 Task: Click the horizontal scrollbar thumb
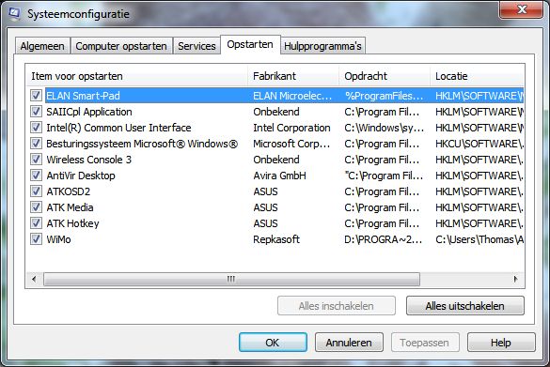pos(231,279)
